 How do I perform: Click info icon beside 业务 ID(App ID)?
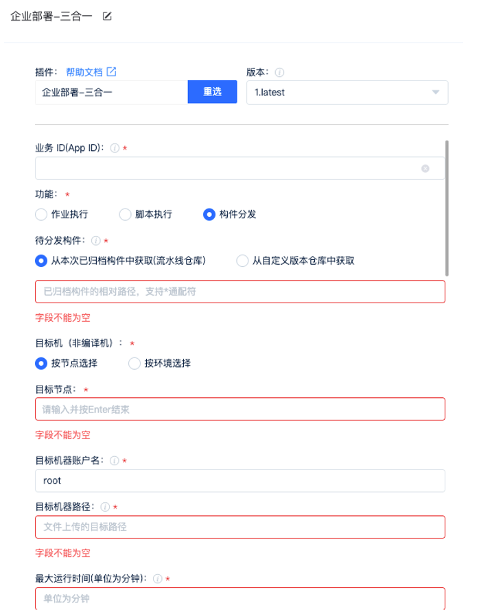pos(115,147)
